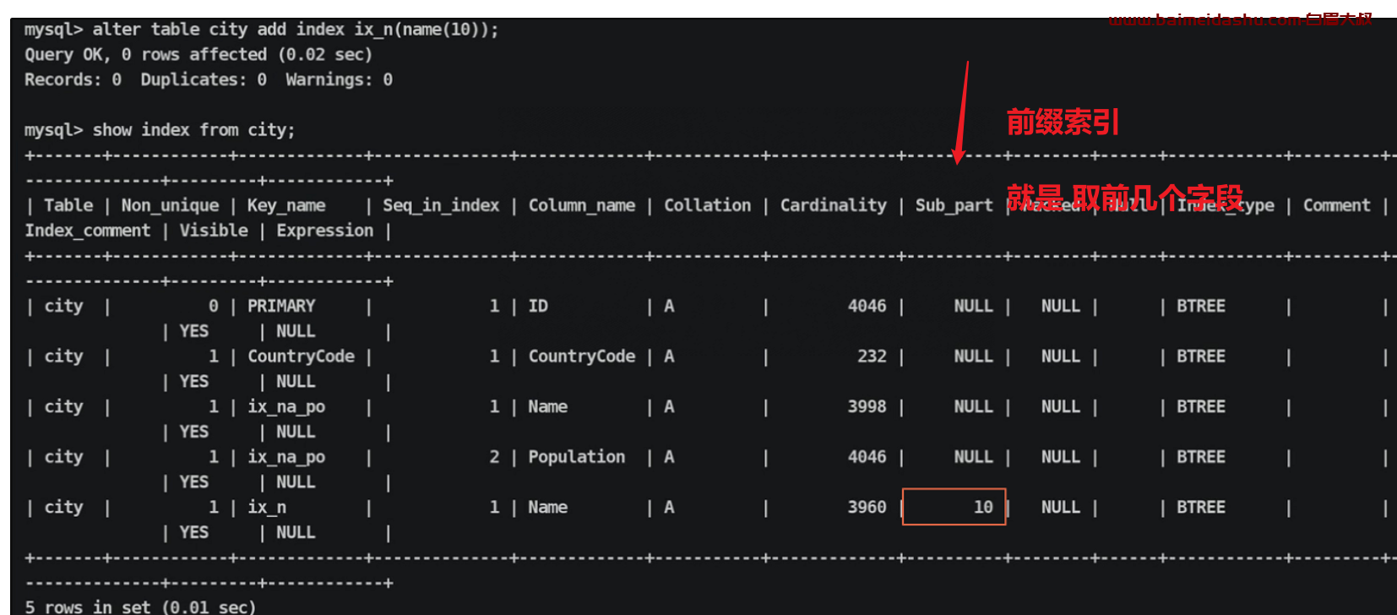
Task: Click cardinality 4046 in the Population row
Action: pos(867,457)
